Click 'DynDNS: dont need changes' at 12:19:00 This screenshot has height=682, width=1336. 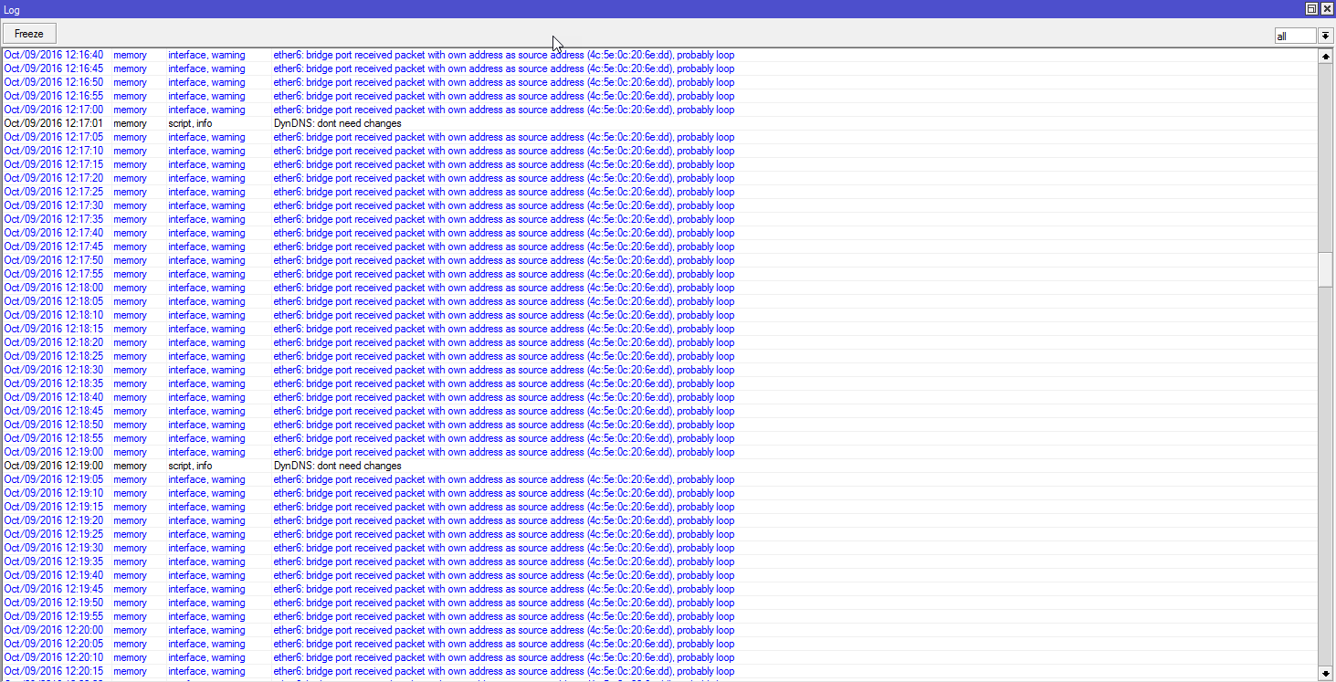(x=338, y=466)
